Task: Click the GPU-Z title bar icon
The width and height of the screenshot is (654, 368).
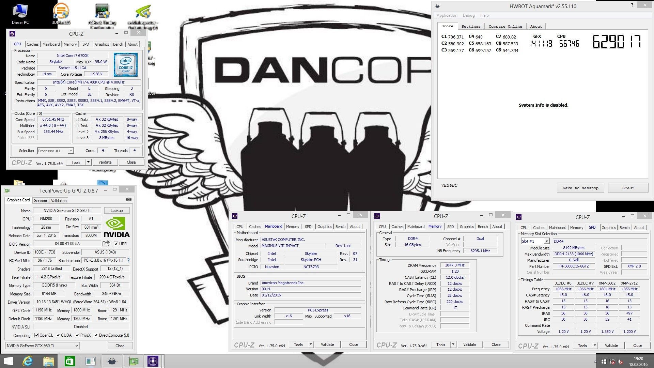Action: click(7, 190)
